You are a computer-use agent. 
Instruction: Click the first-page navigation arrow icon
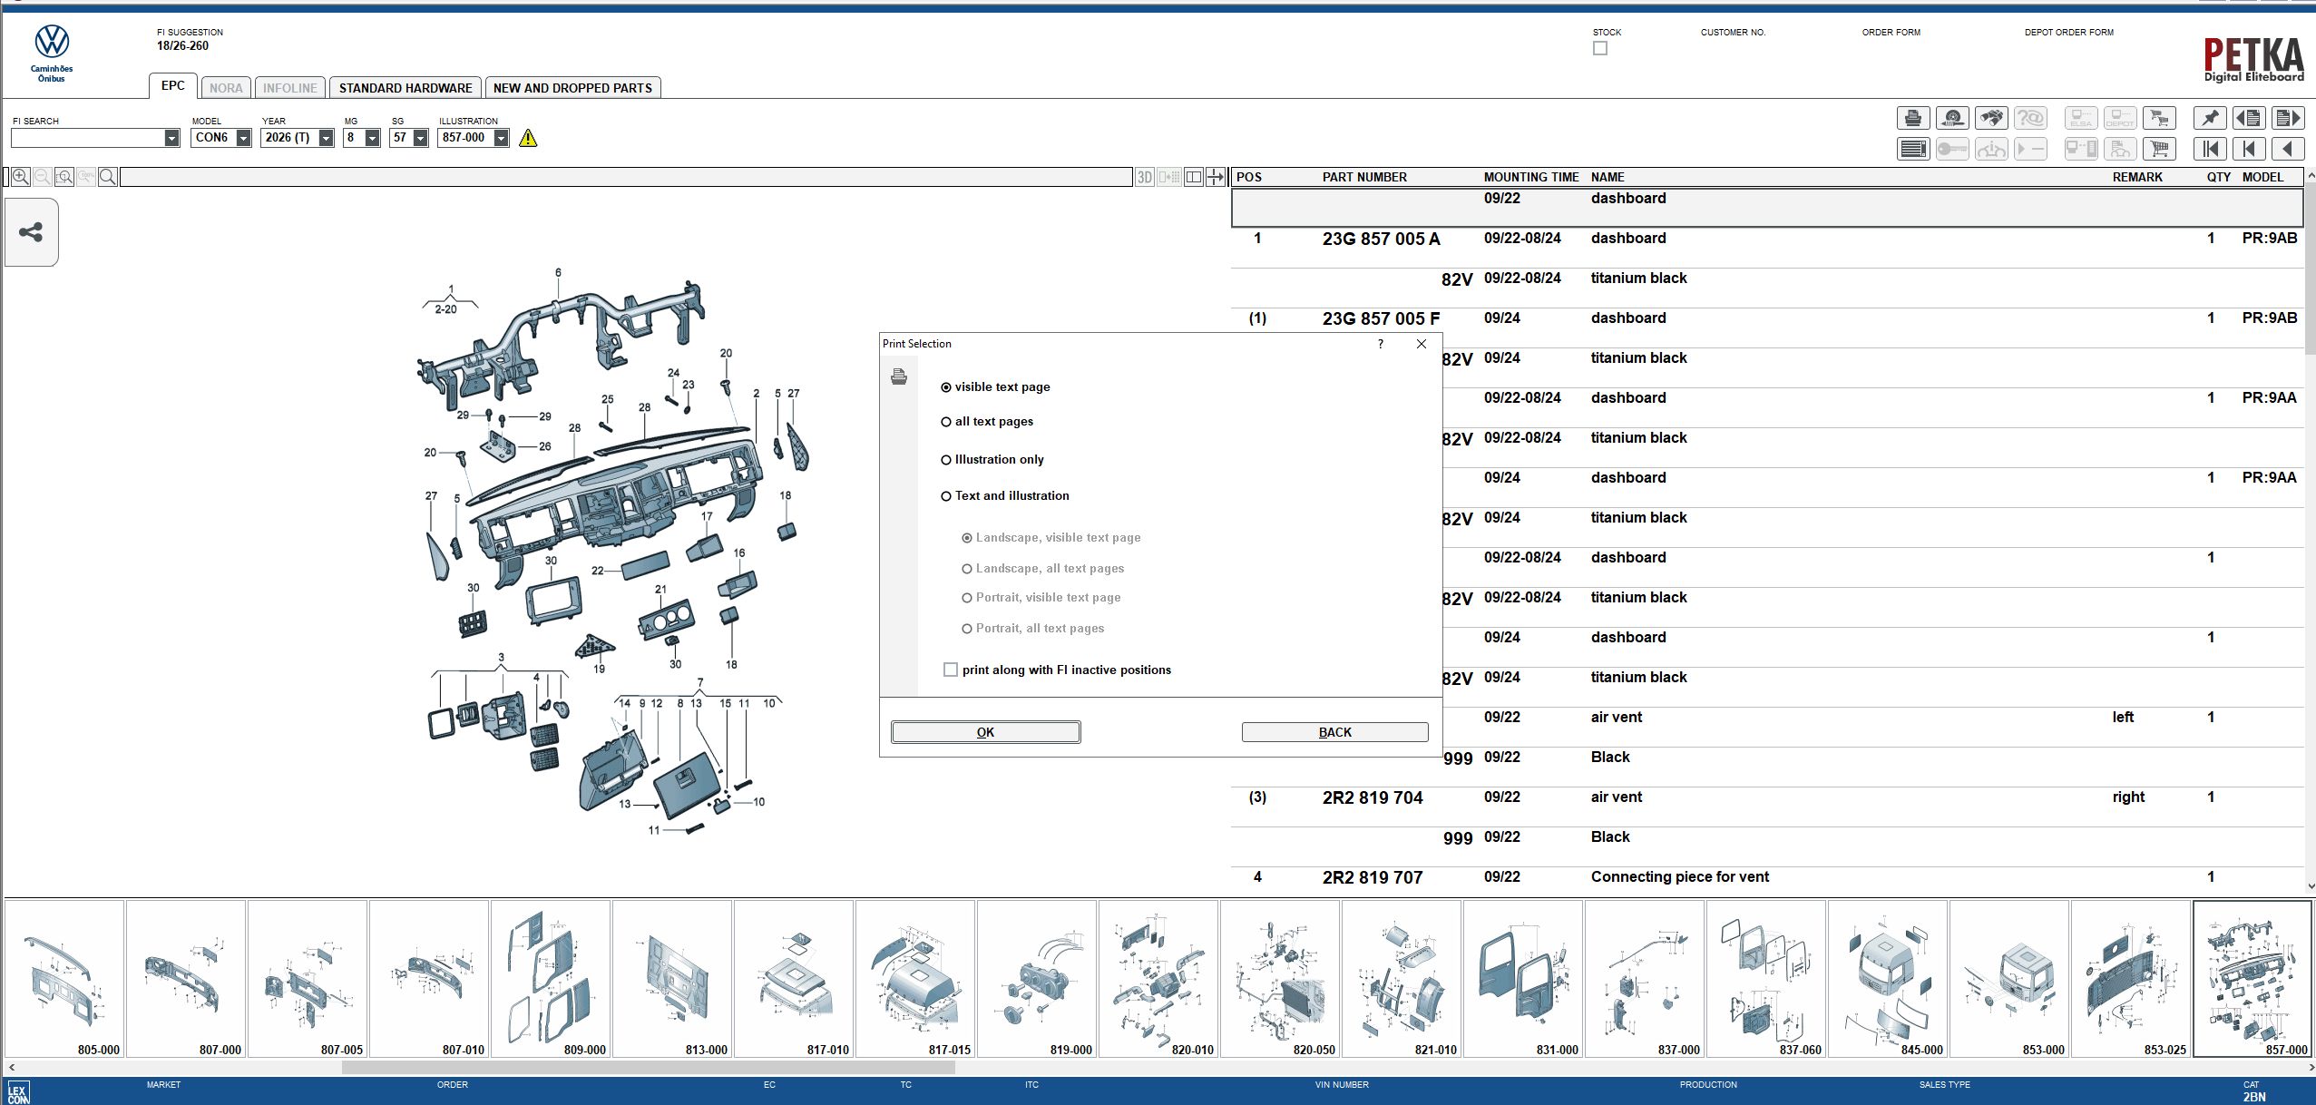click(x=2209, y=148)
